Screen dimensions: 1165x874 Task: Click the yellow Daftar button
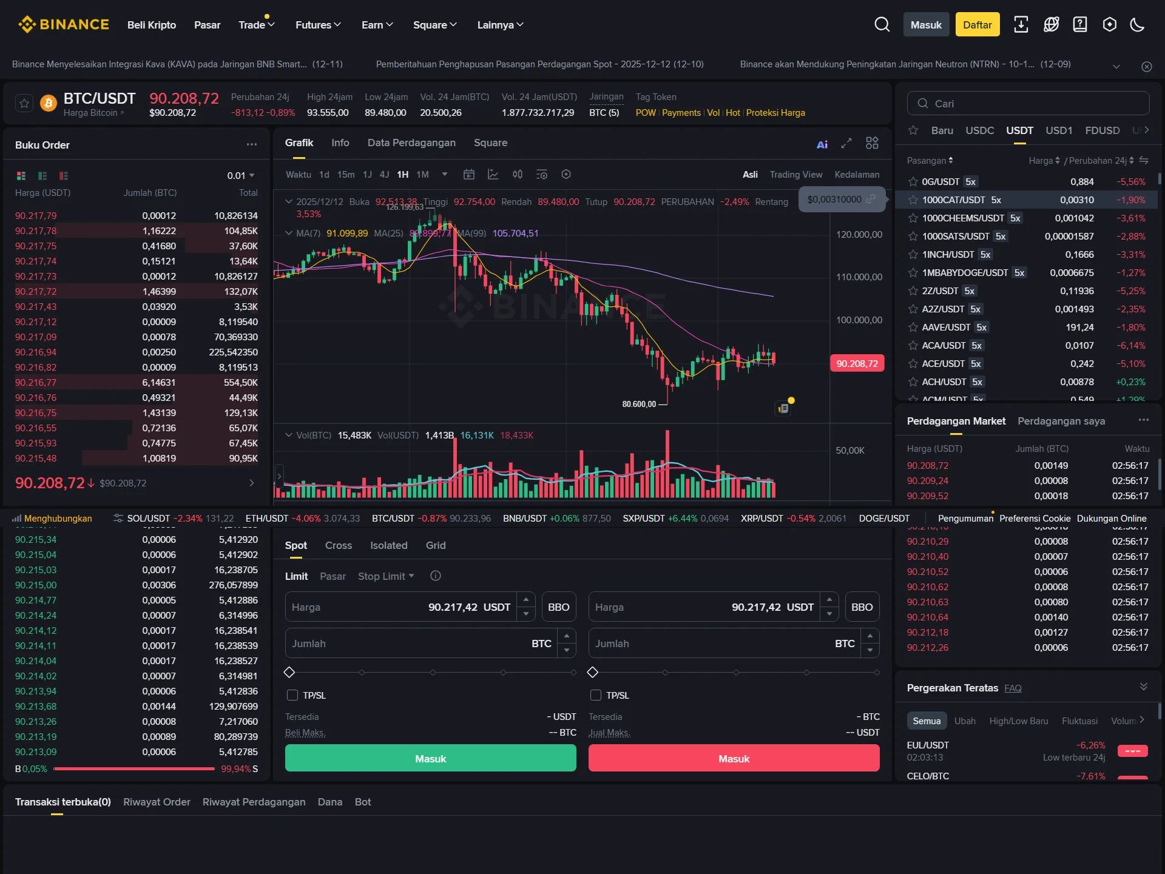click(x=977, y=24)
